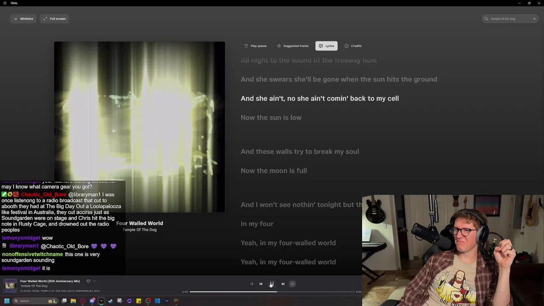544x306 pixels.
Task: Collapse player with the Minimize button
Action: click(23, 19)
